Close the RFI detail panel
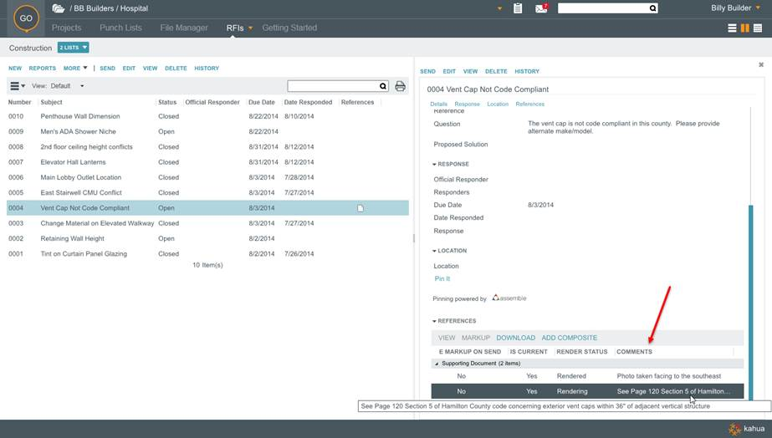 tap(761, 64)
